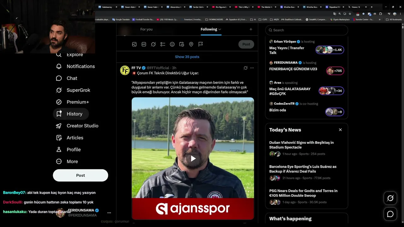Click inside the Search input field
404x227 pixels.
coord(306,30)
